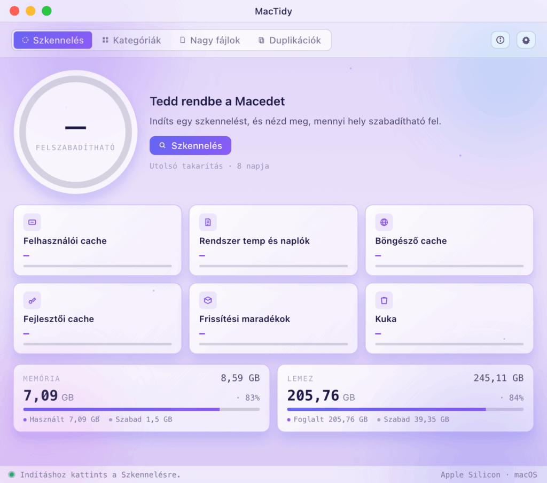Image resolution: width=547 pixels, height=483 pixels.
Task: Click the grid icon beside Kategóriák
Action: (x=105, y=40)
